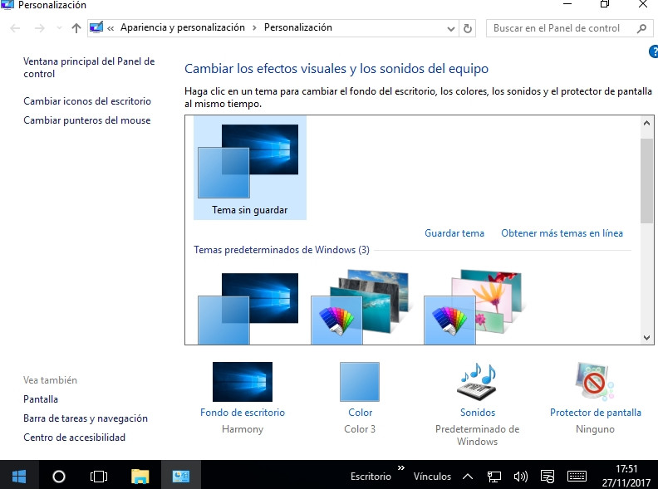Click the Color 3 swatch square
This screenshot has height=489, width=658.
pos(359,382)
